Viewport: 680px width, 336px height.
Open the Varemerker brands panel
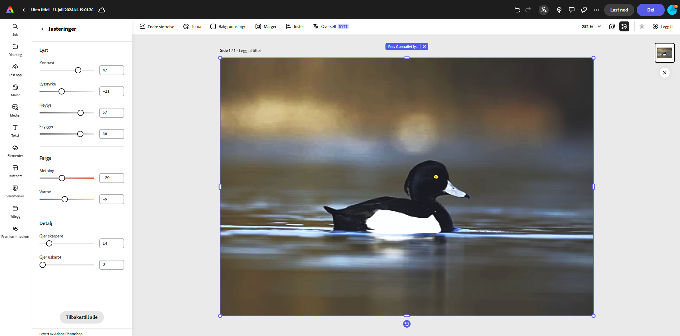15,188
